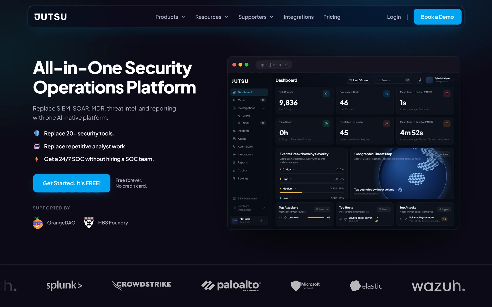492x307 pixels.
Task: Open the Pricing page link
Action: pos(332,17)
